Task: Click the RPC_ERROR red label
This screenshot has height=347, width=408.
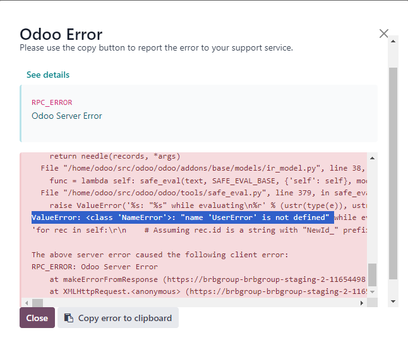Action: (52, 102)
